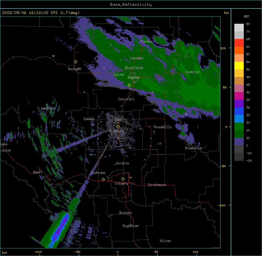Click the 45 value on dBZ legend

[248, 85]
